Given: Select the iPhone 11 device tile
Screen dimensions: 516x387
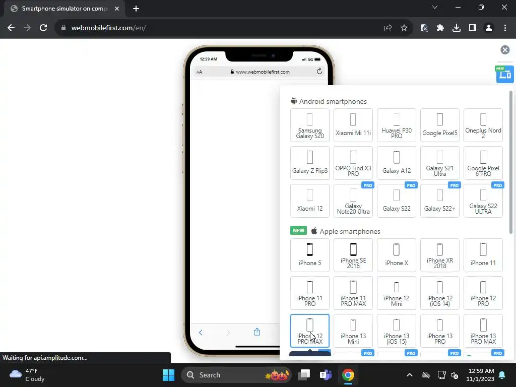Looking at the screenshot, I should (483, 255).
